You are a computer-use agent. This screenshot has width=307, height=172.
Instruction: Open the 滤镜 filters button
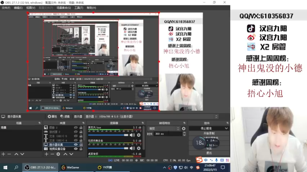click(65, 117)
